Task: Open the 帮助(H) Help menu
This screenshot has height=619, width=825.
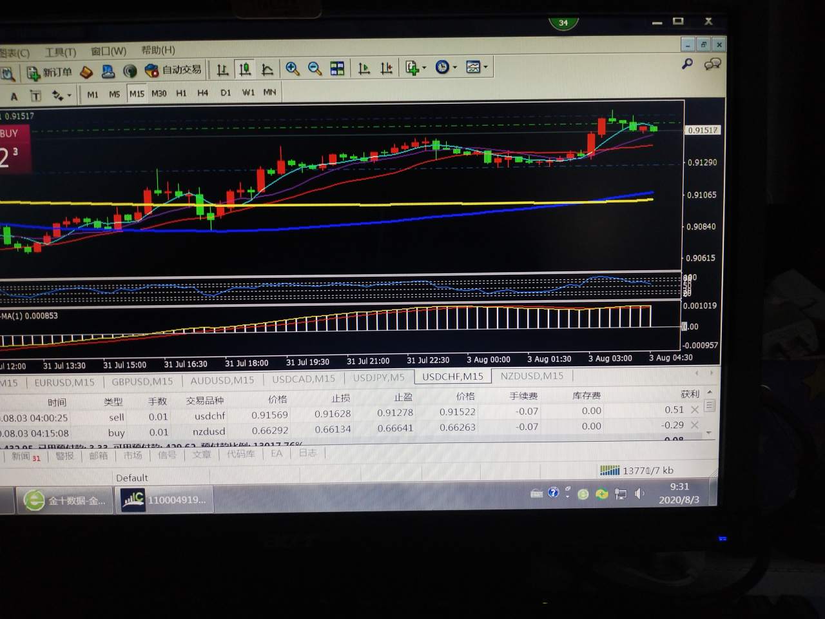Action: click(x=158, y=50)
